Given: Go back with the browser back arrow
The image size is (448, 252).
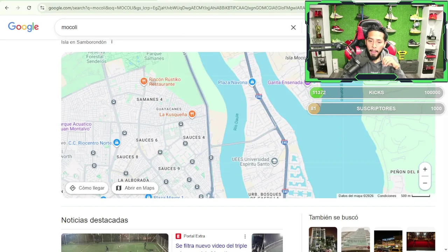Looking at the screenshot, I should (x=7, y=8).
